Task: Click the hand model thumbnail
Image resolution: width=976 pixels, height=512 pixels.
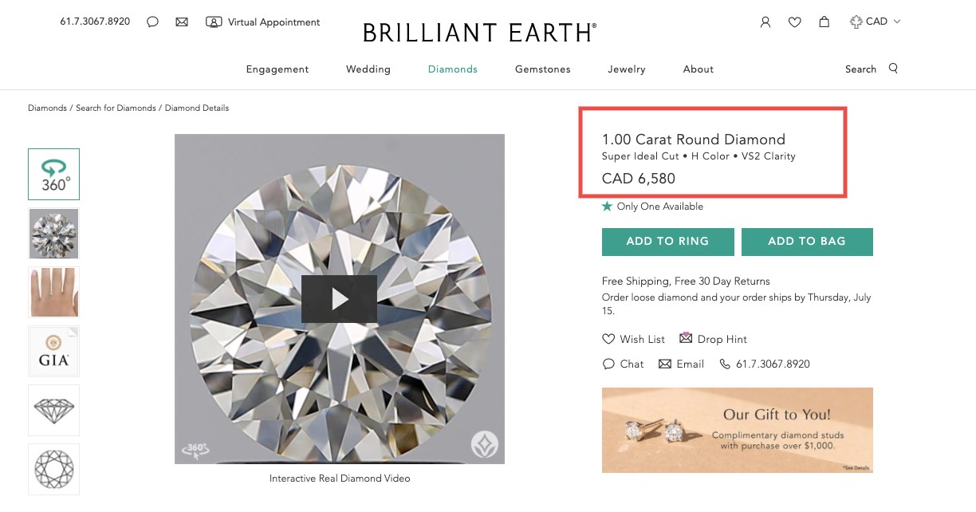Action: pos(53,292)
